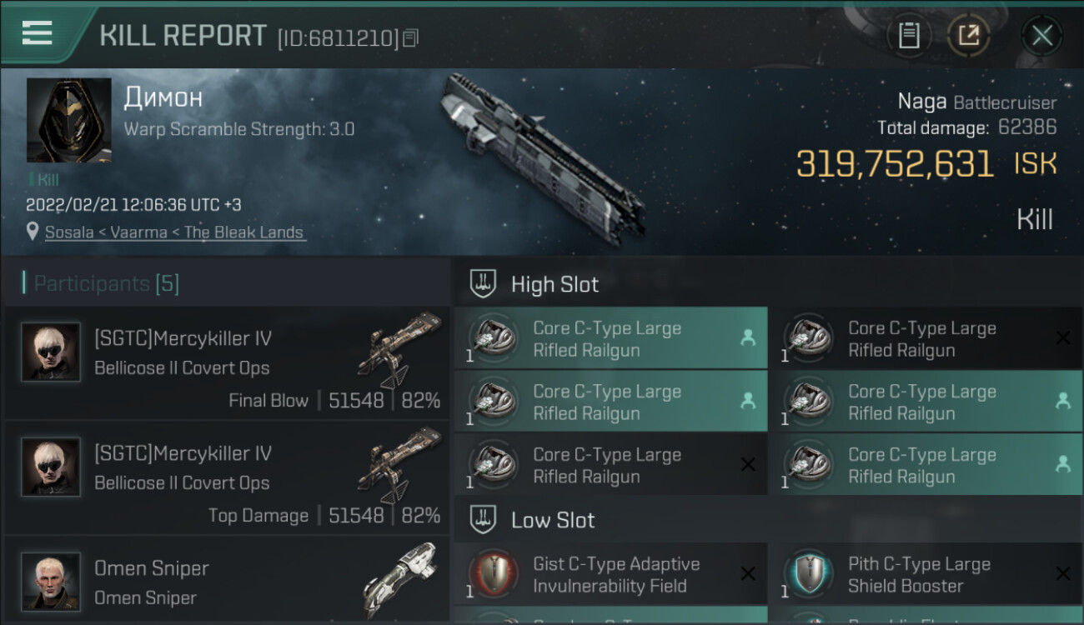Viewport: 1084px width, 625px height.
Task: Click the High Slot section icon
Action: coord(482,283)
